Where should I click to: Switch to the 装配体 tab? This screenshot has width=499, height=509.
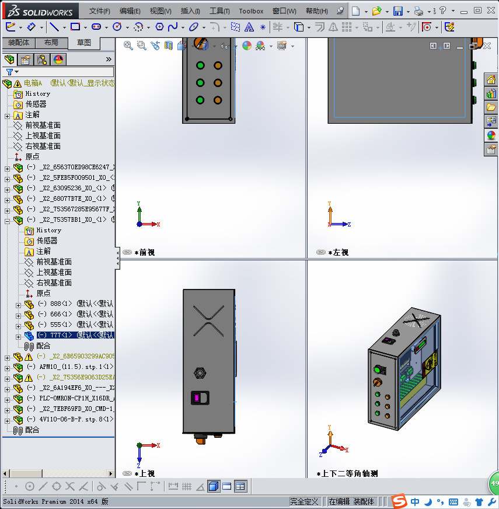(19, 43)
